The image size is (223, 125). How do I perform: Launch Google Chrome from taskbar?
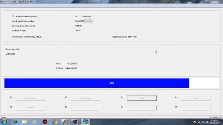coord(55,122)
